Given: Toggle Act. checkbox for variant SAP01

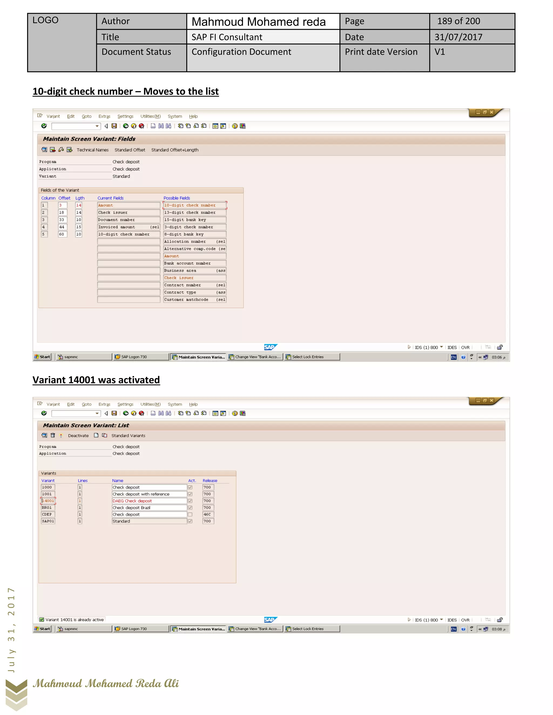Looking at the screenshot, I should coord(190,521).
